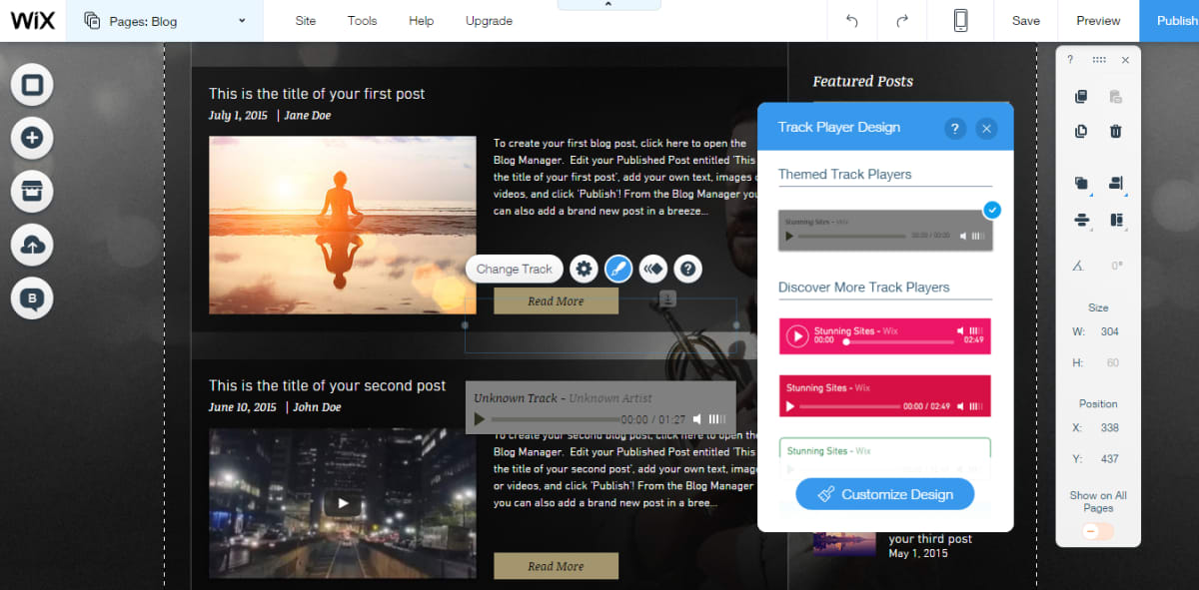
Task: Open help in Track Player Design panel
Action: pyautogui.click(x=954, y=128)
